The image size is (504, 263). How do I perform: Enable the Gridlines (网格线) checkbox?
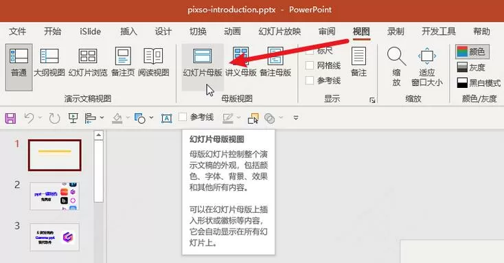click(x=310, y=65)
